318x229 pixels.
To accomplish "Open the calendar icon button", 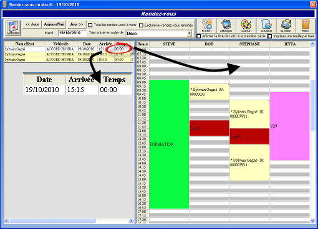I will (x=13, y=28).
